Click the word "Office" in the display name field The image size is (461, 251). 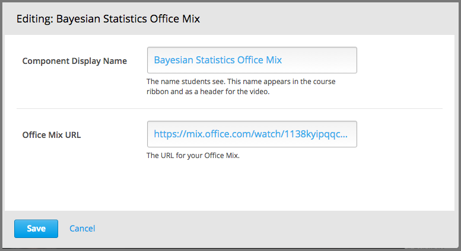click(x=249, y=60)
